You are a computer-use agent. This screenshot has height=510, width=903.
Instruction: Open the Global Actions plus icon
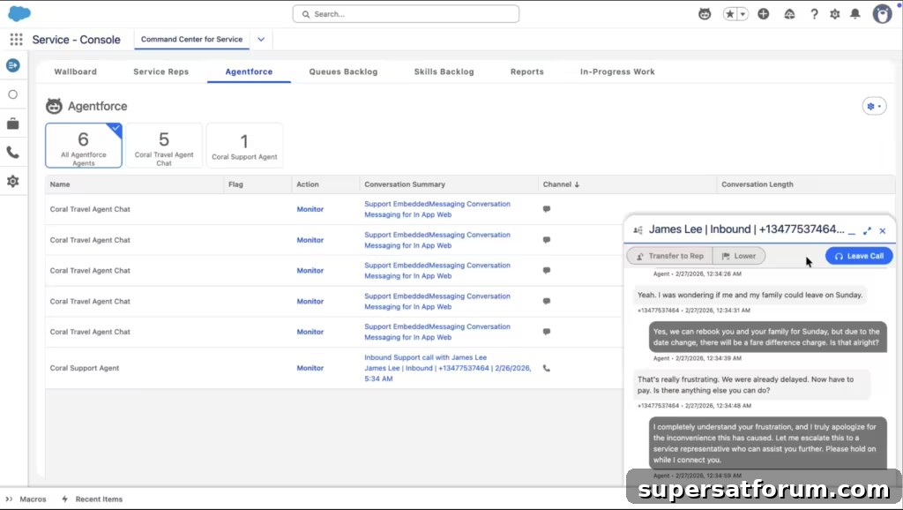pos(763,14)
